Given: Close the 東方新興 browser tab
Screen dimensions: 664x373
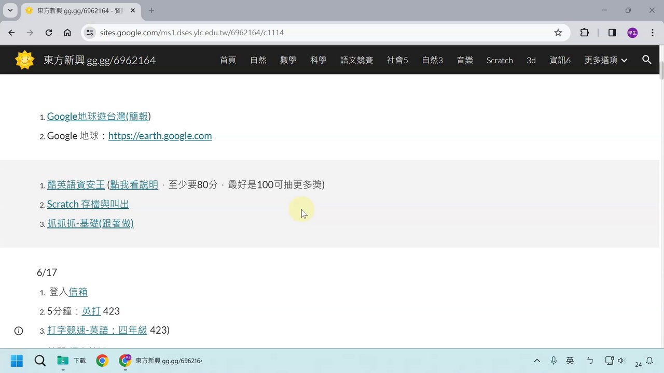Looking at the screenshot, I should [x=133, y=10].
